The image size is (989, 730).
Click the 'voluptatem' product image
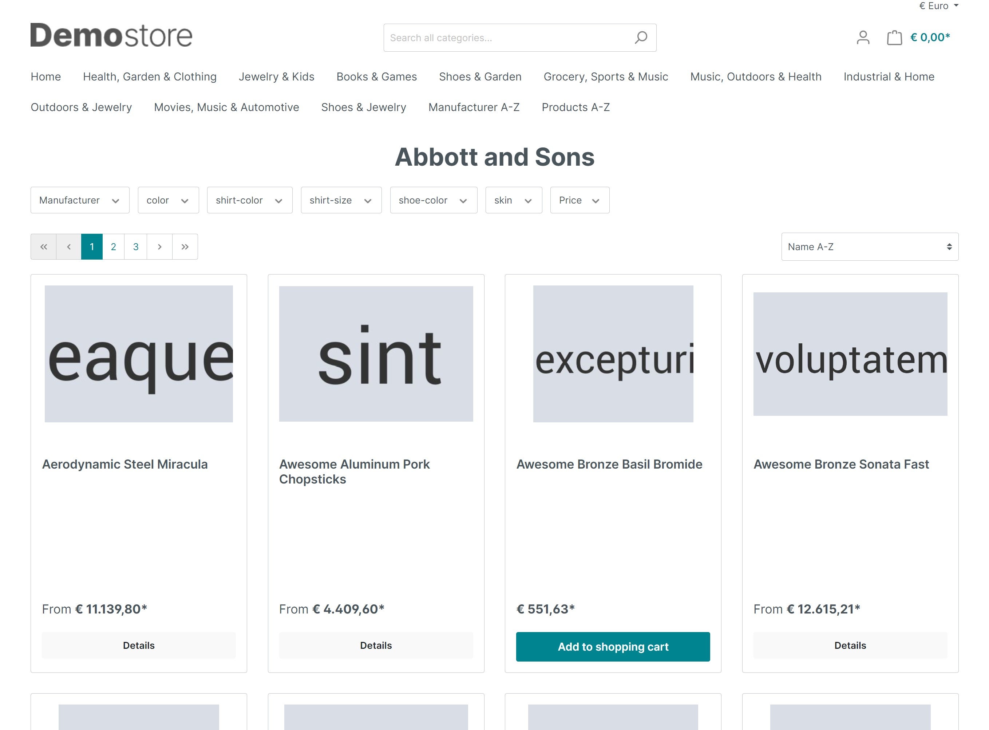[x=850, y=354]
